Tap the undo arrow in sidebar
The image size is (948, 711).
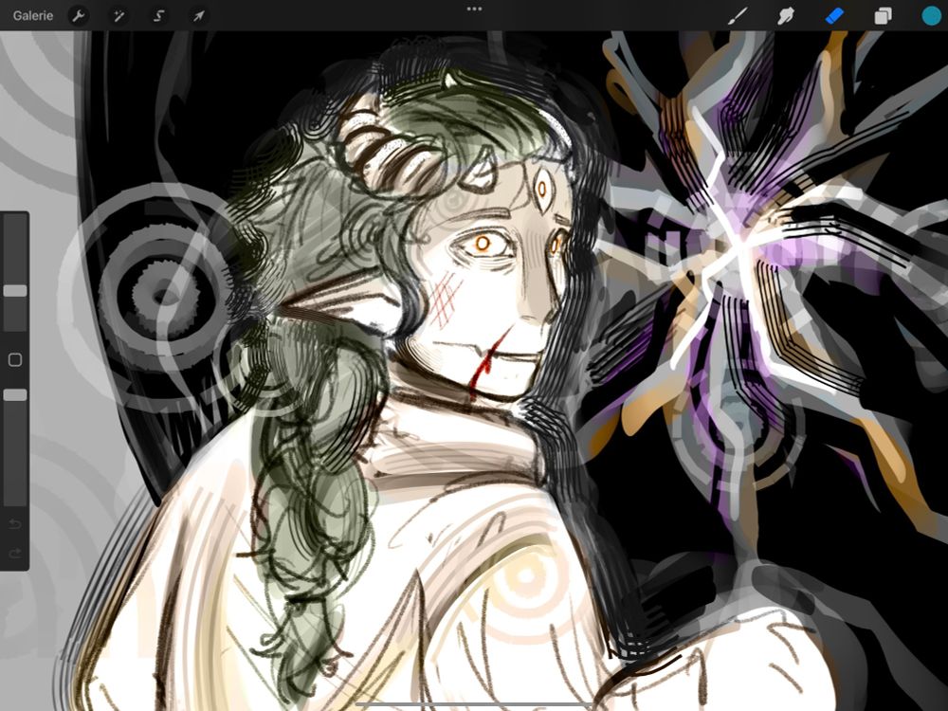[x=15, y=524]
